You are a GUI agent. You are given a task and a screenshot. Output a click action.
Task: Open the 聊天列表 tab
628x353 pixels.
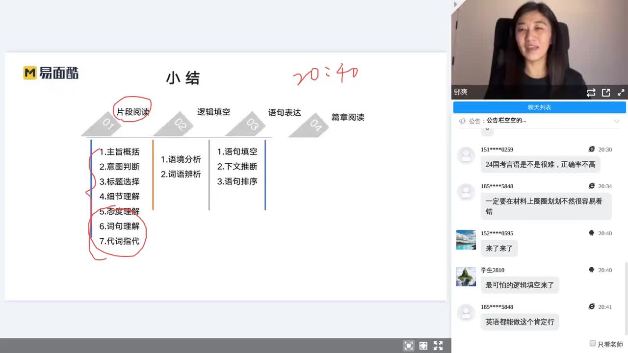coord(539,107)
